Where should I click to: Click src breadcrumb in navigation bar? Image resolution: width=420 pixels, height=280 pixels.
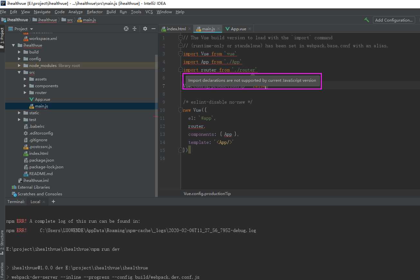coord(70,20)
